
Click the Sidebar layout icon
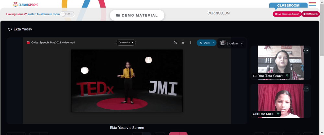click(x=222, y=43)
